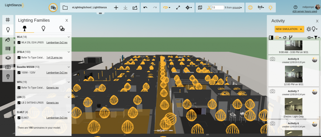Redo the last action
Screen dimensions: 321x137
click(155, 7)
